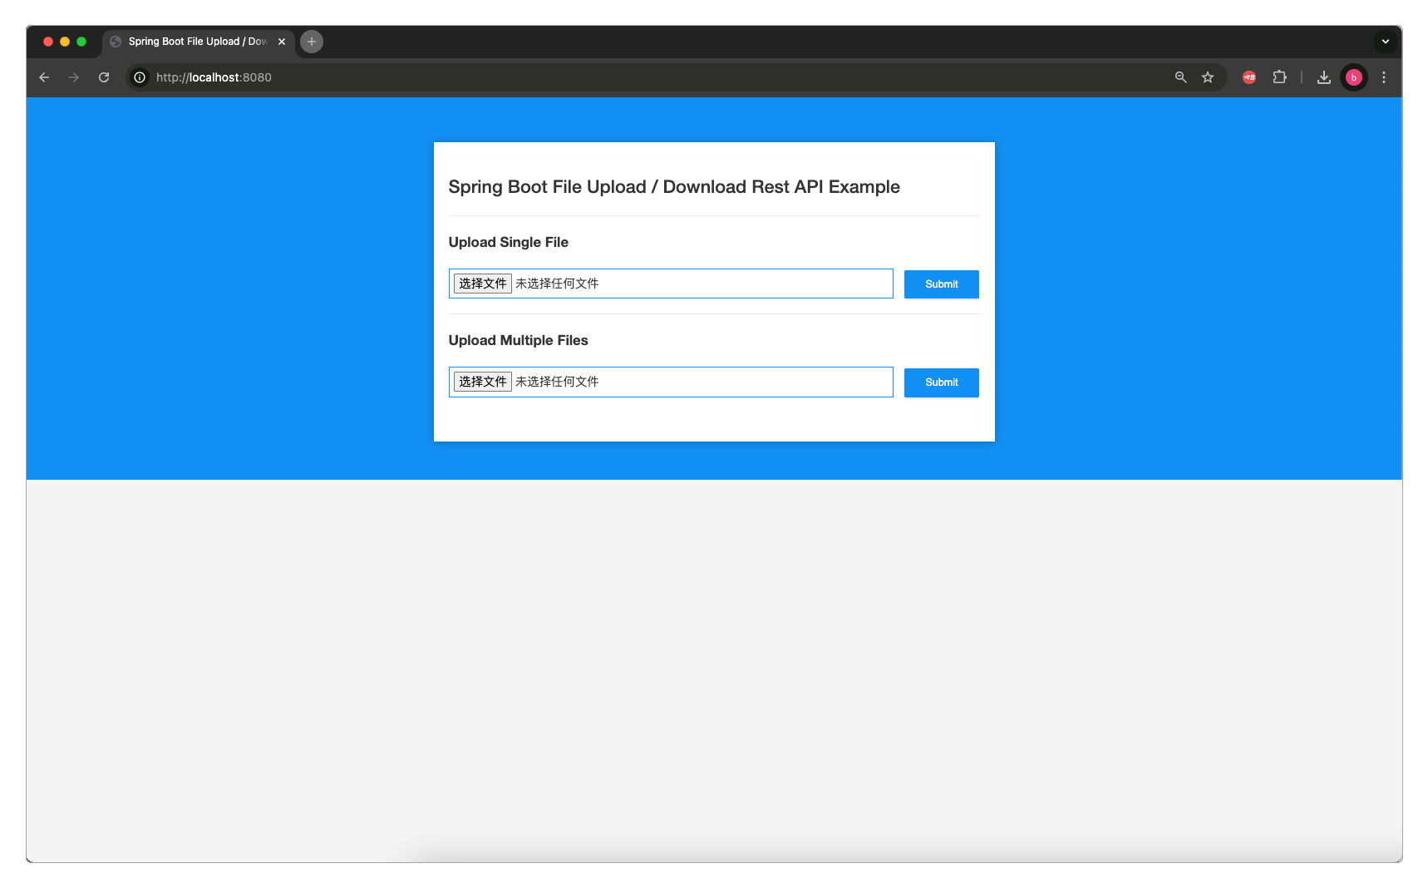Show the browser downloads panel
The width and height of the screenshot is (1428, 888).
click(1324, 77)
